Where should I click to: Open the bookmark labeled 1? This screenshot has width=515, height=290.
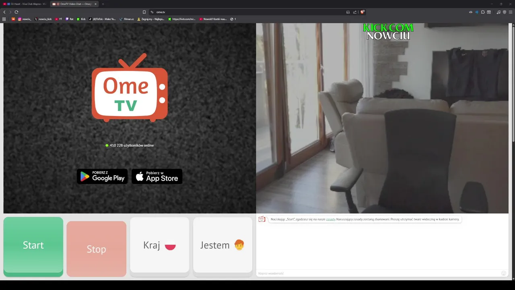[233, 19]
